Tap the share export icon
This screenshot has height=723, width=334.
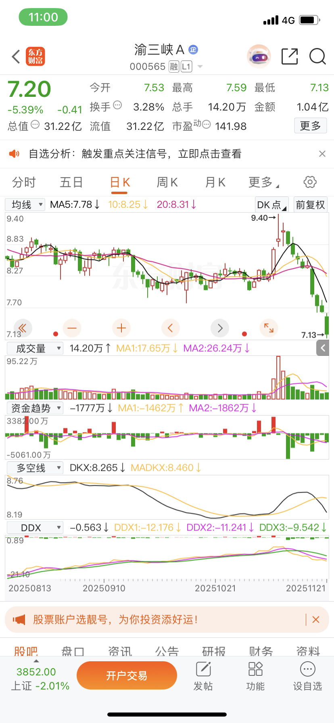point(290,56)
